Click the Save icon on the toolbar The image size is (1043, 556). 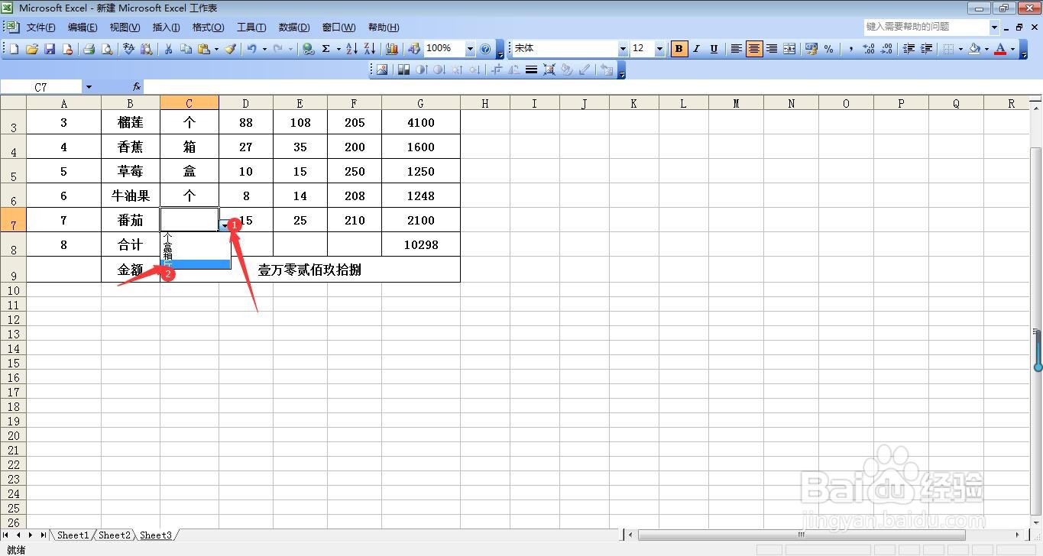50,48
